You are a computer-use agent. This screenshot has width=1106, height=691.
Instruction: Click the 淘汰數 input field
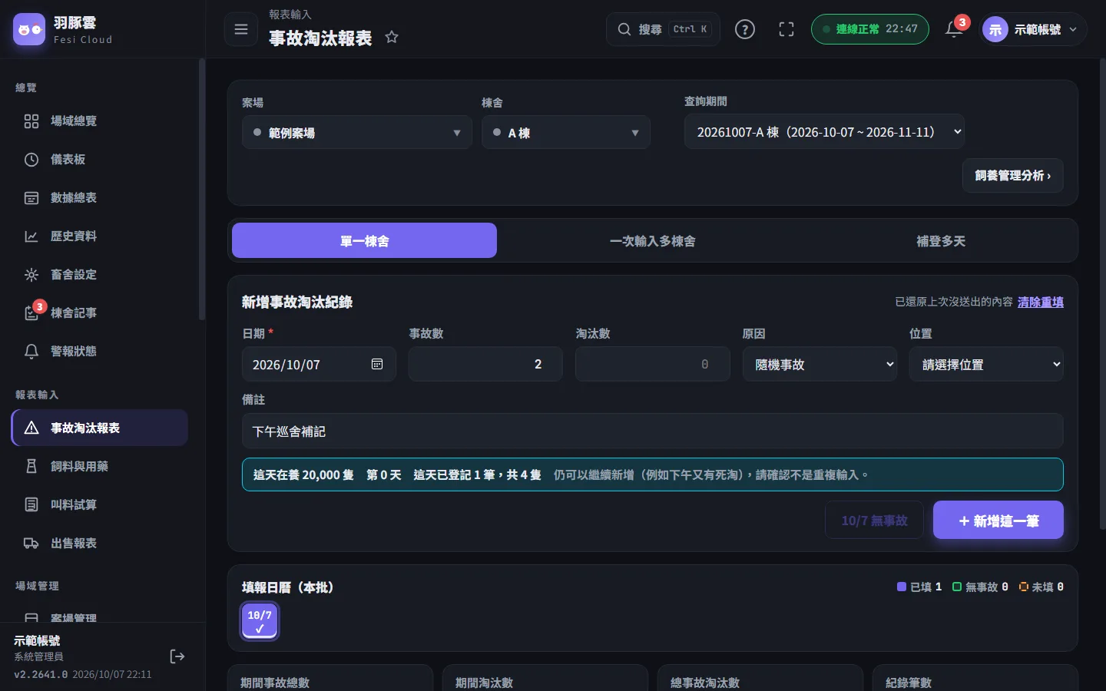click(x=652, y=365)
